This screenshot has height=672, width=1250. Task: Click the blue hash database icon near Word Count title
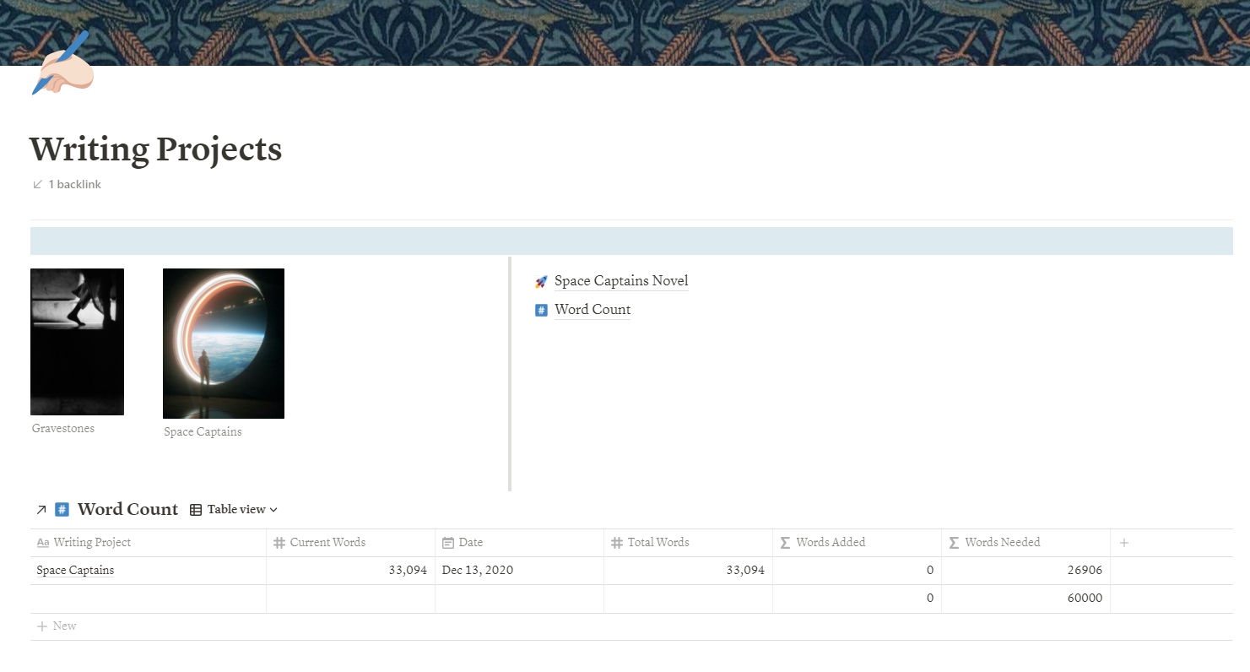click(x=62, y=509)
